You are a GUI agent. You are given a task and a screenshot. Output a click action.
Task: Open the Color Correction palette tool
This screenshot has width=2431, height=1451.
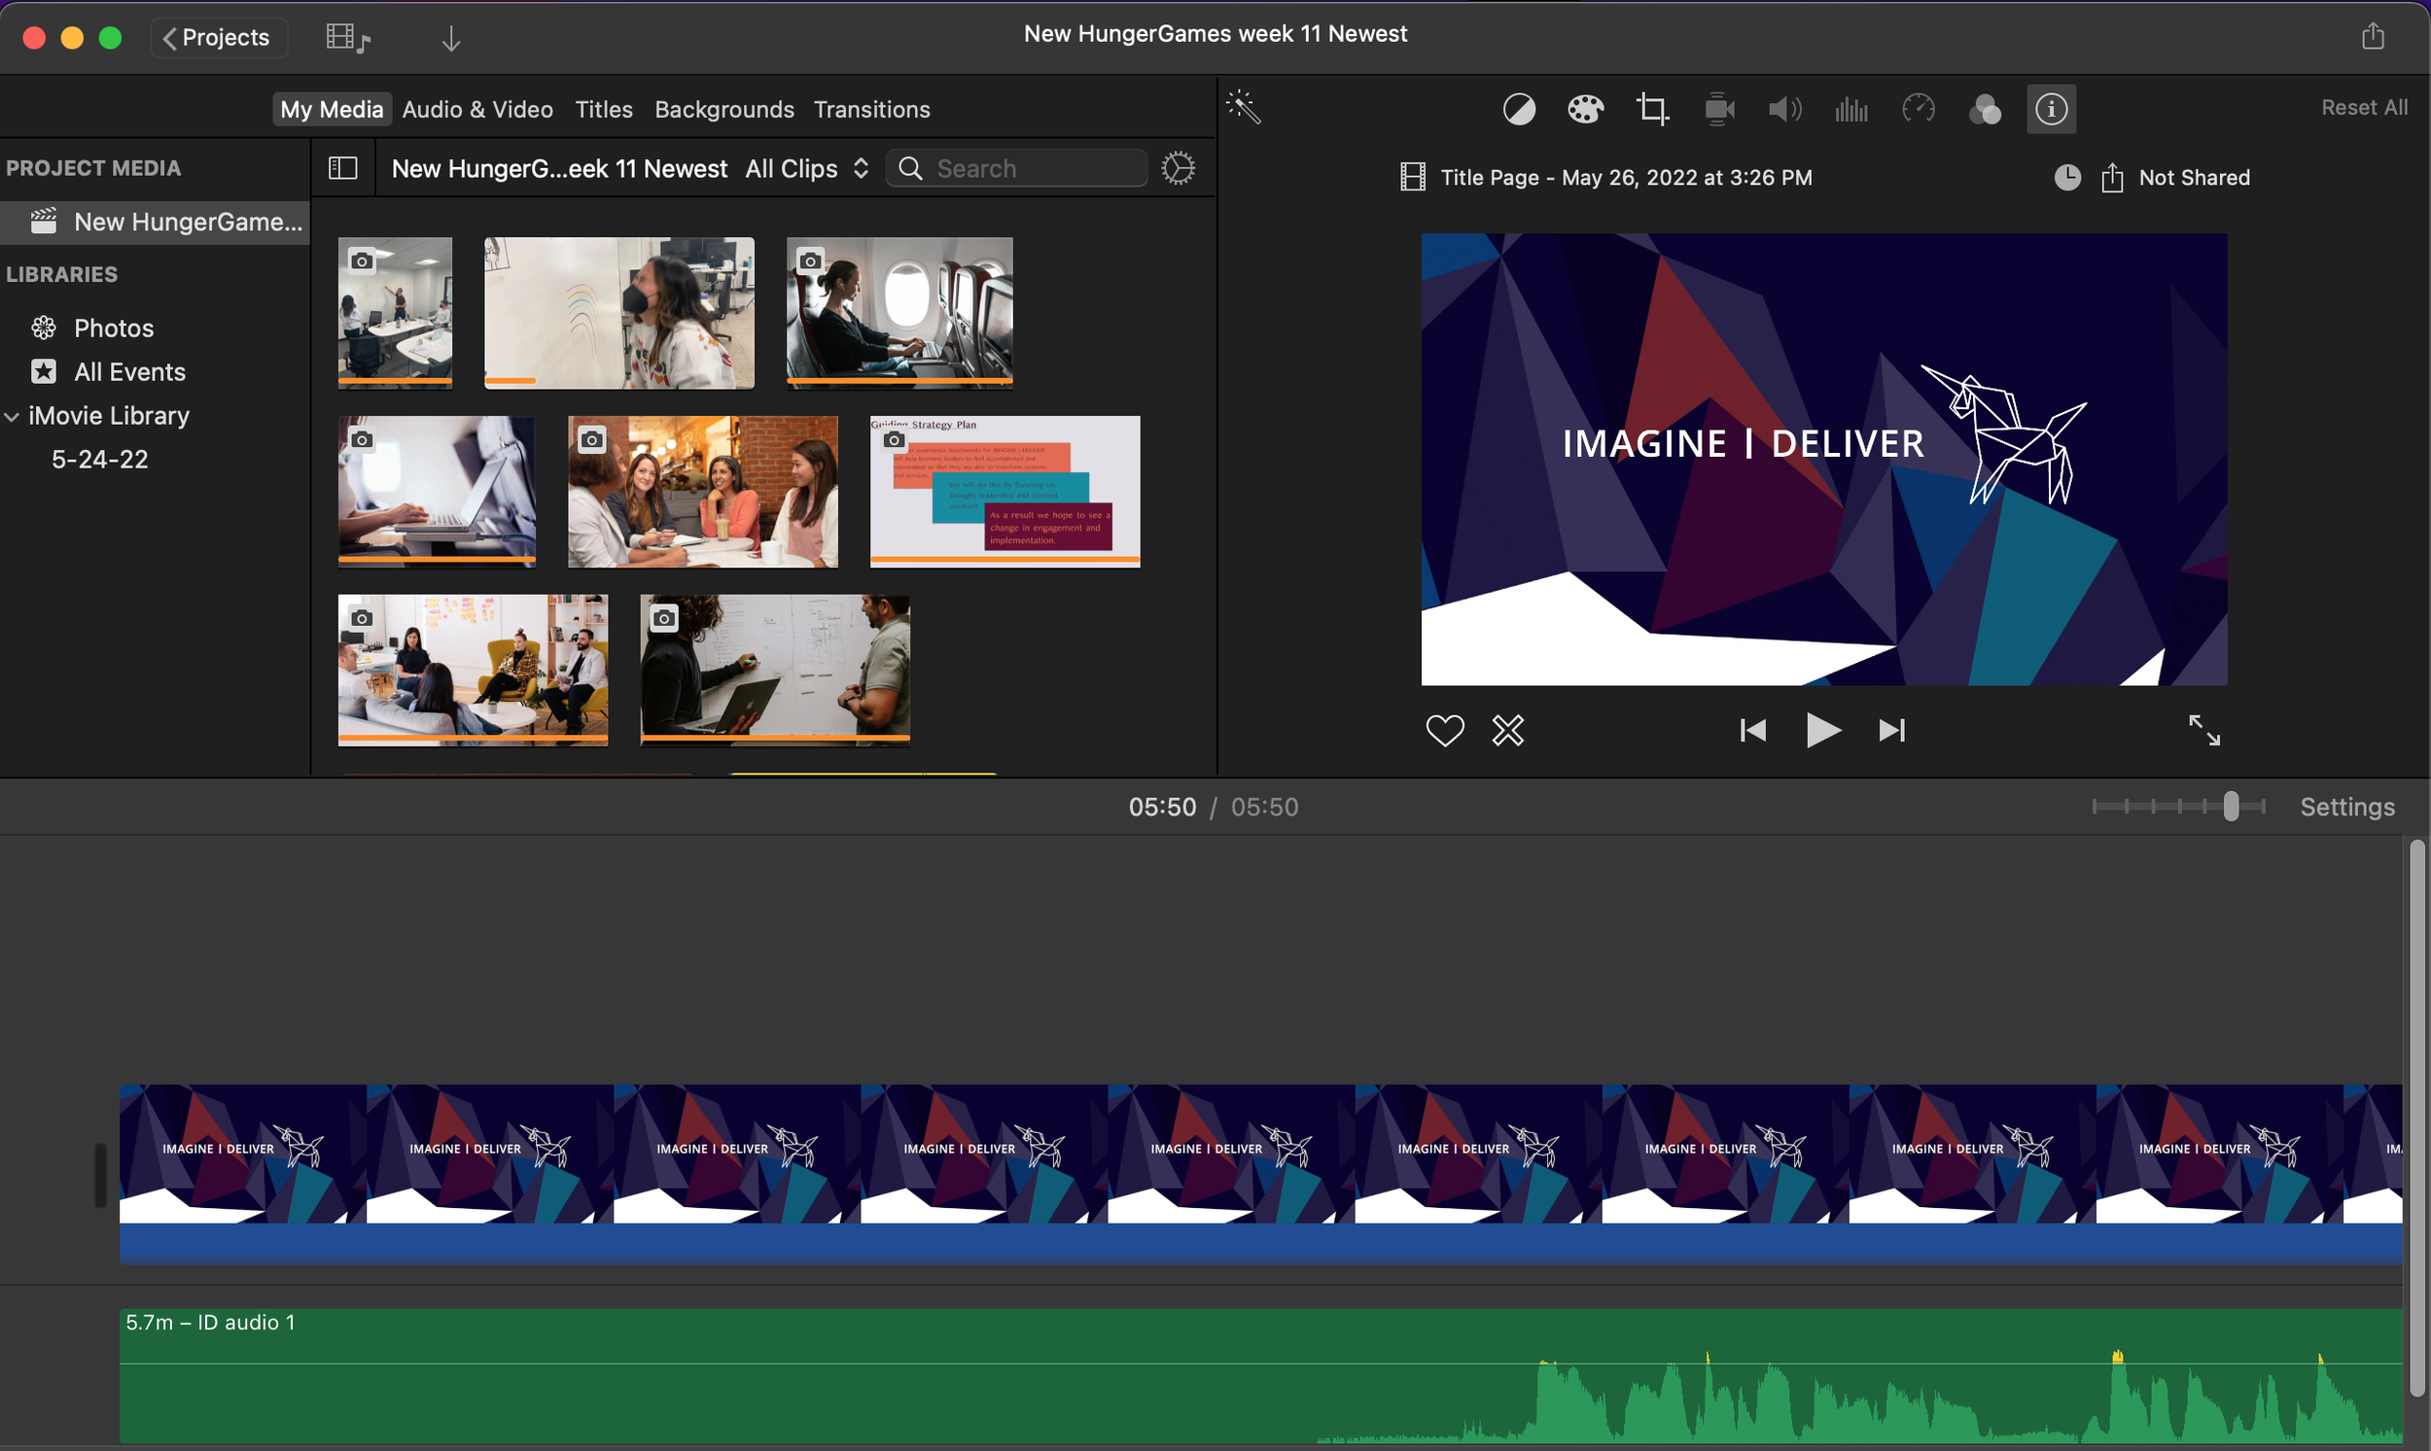point(1585,109)
